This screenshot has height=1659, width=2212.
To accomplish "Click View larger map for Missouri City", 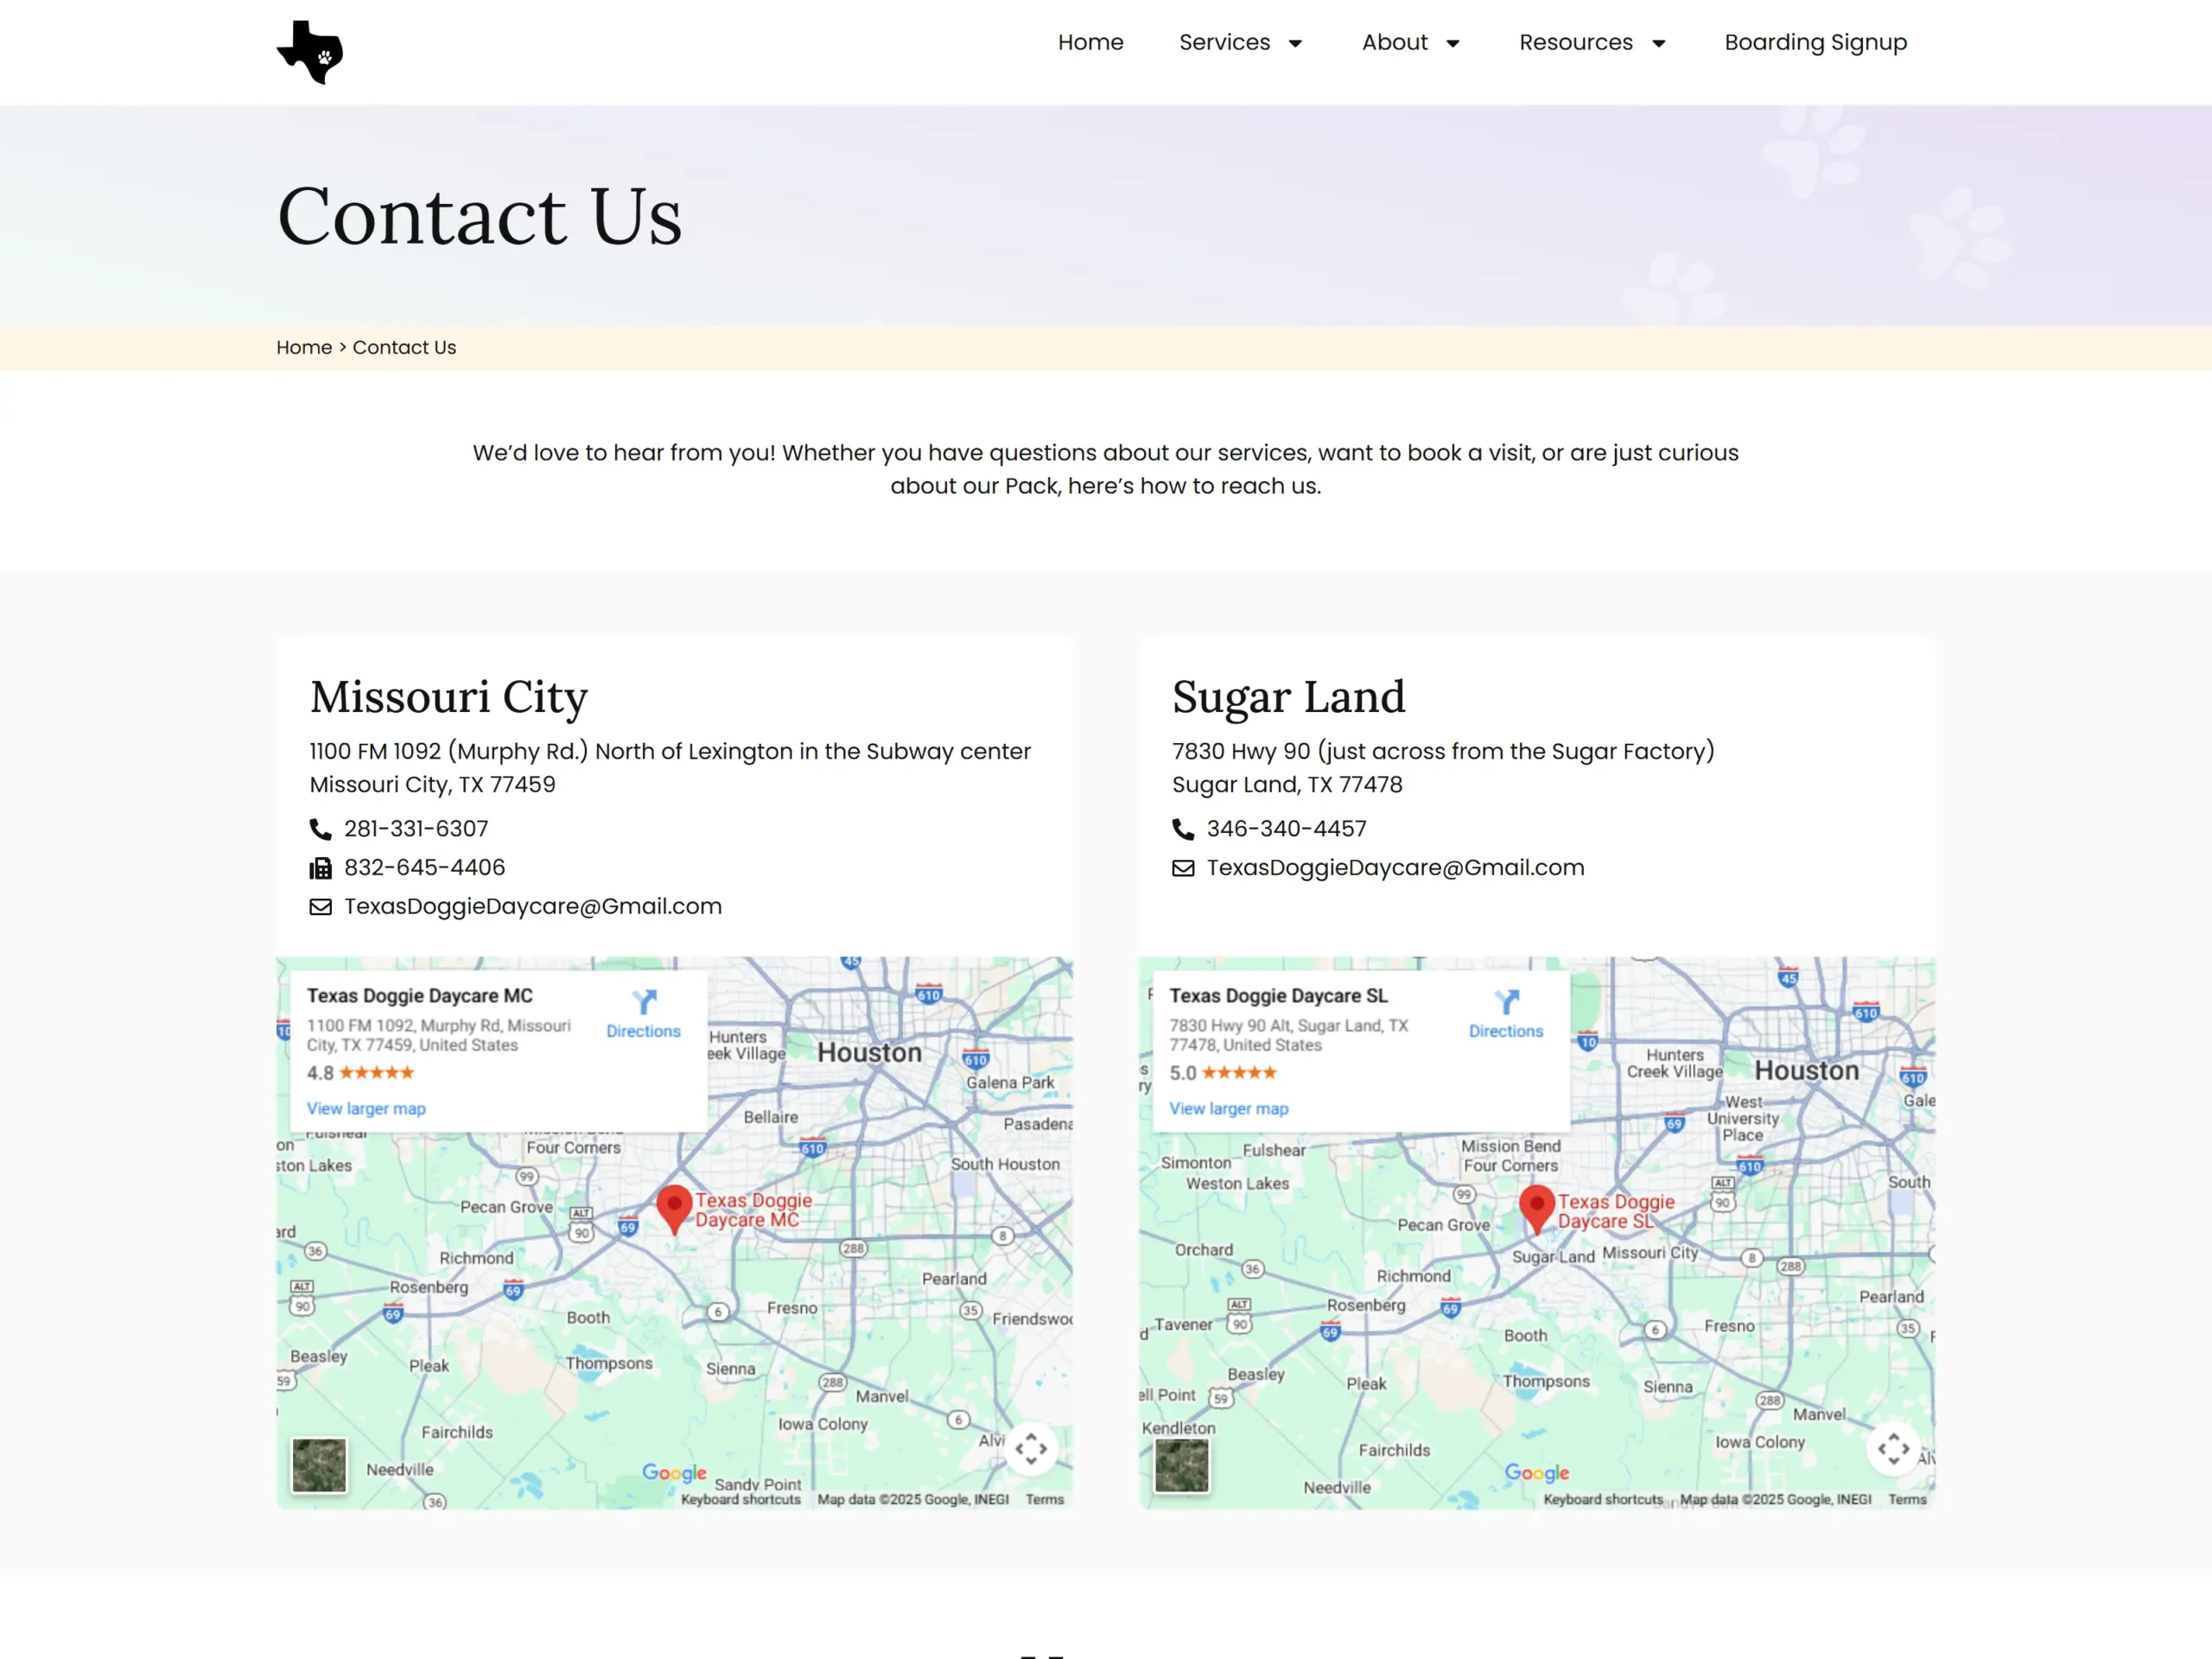I will 366,1108.
